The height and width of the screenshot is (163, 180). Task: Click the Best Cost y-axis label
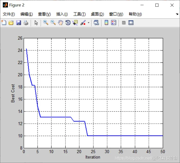pyautogui.click(x=13, y=93)
